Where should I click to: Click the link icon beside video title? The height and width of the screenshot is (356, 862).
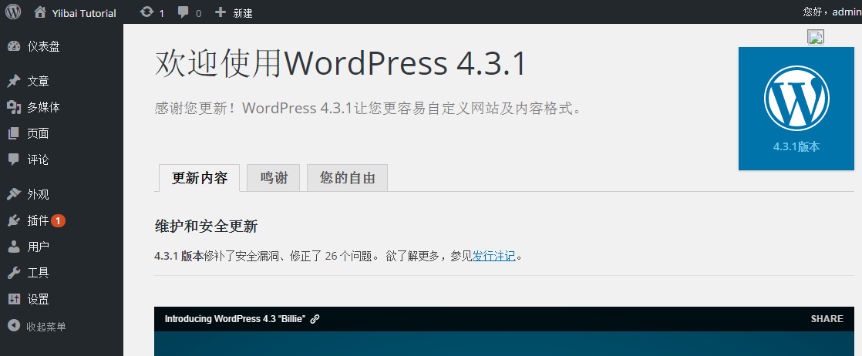[x=315, y=319]
